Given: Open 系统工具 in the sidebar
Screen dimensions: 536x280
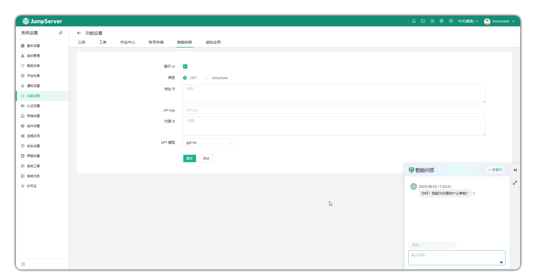Looking at the screenshot, I should (42, 166).
